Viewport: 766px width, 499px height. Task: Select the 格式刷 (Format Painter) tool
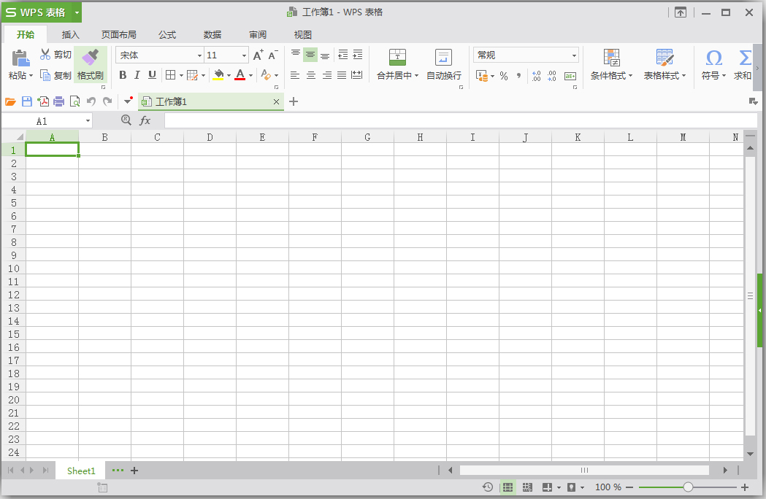(x=90, y=64)
